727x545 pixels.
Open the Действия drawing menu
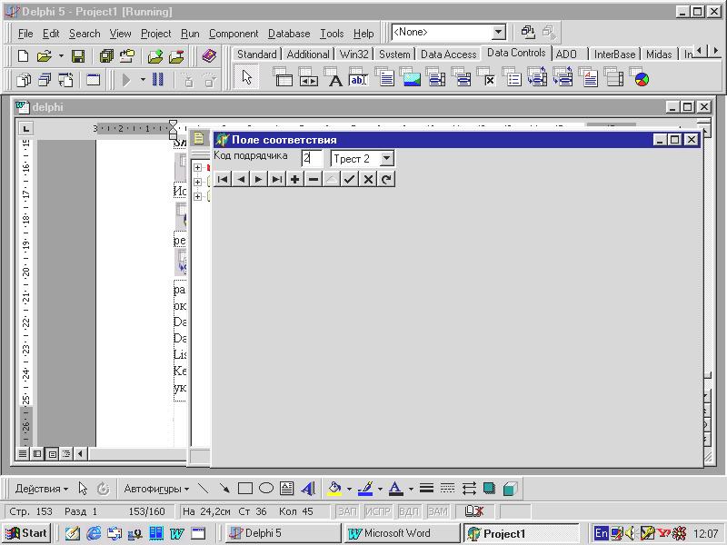[x=41, y=489]
